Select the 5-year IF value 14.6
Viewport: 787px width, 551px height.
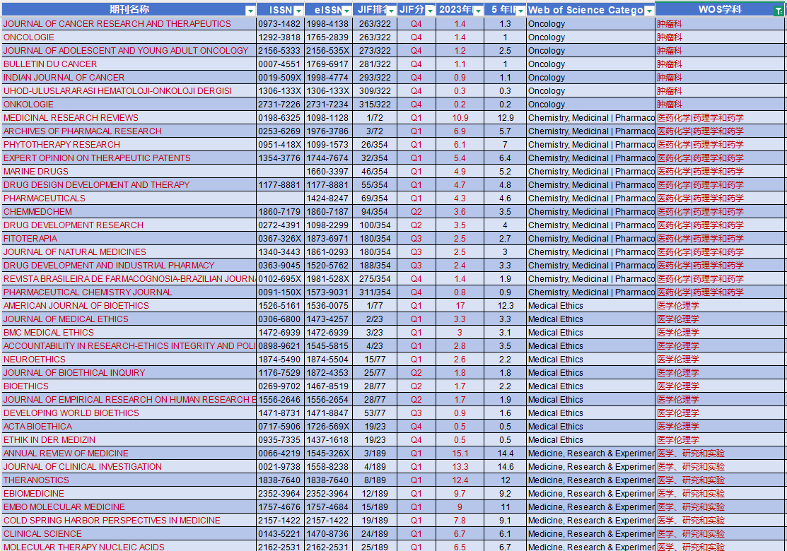click(x=505, y=467)
